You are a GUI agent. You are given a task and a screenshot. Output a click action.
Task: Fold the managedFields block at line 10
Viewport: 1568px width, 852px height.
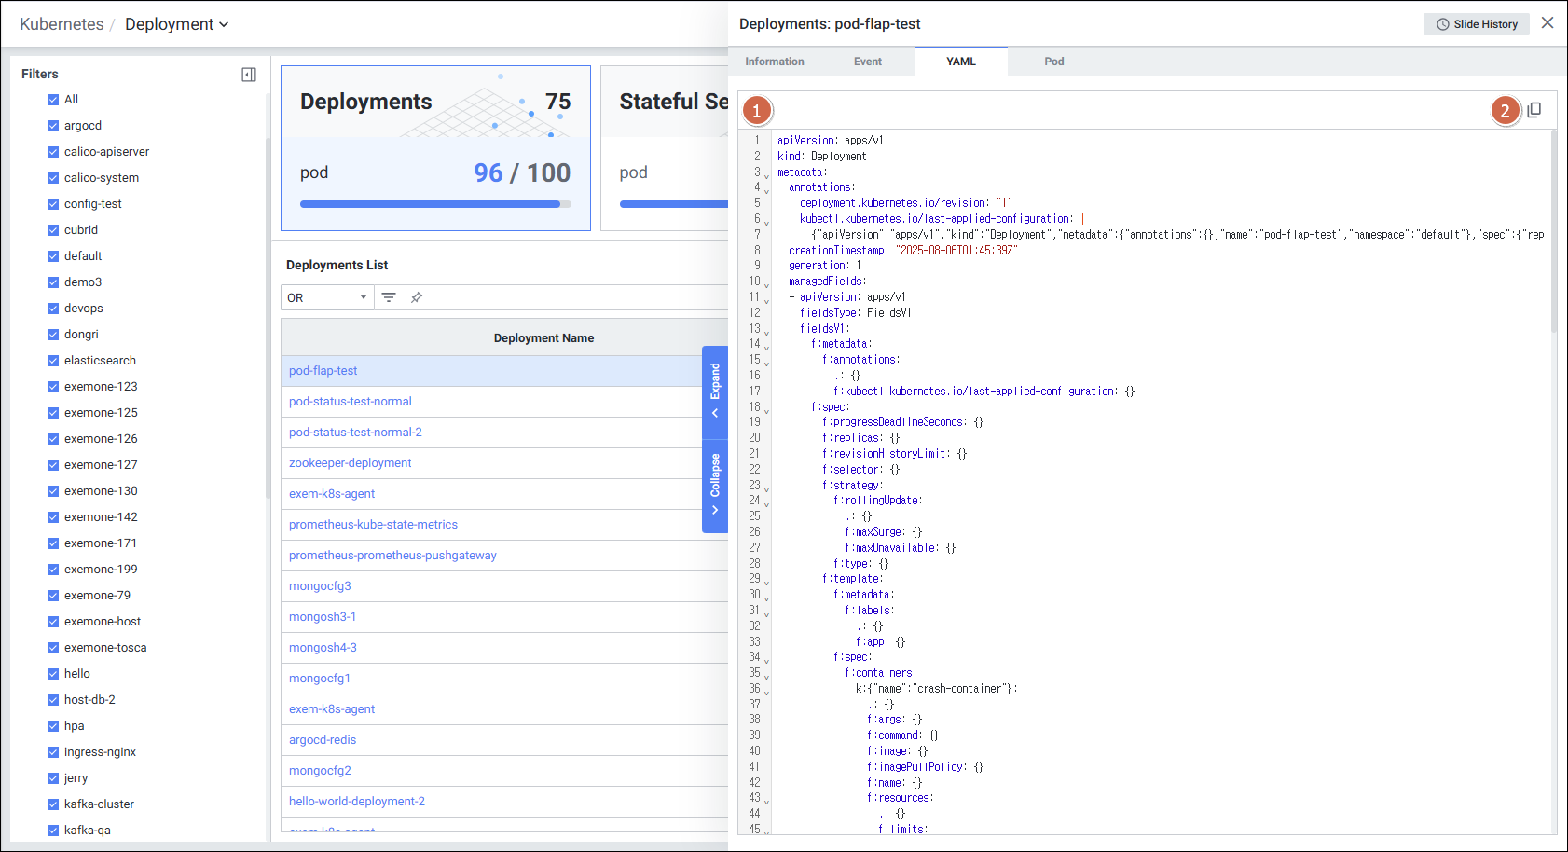[767, 283]
